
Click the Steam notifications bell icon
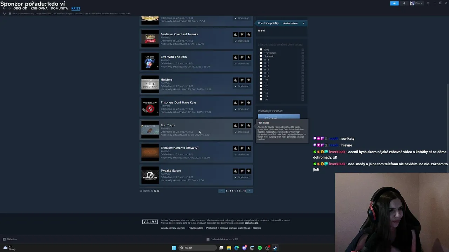click(404, 3)
